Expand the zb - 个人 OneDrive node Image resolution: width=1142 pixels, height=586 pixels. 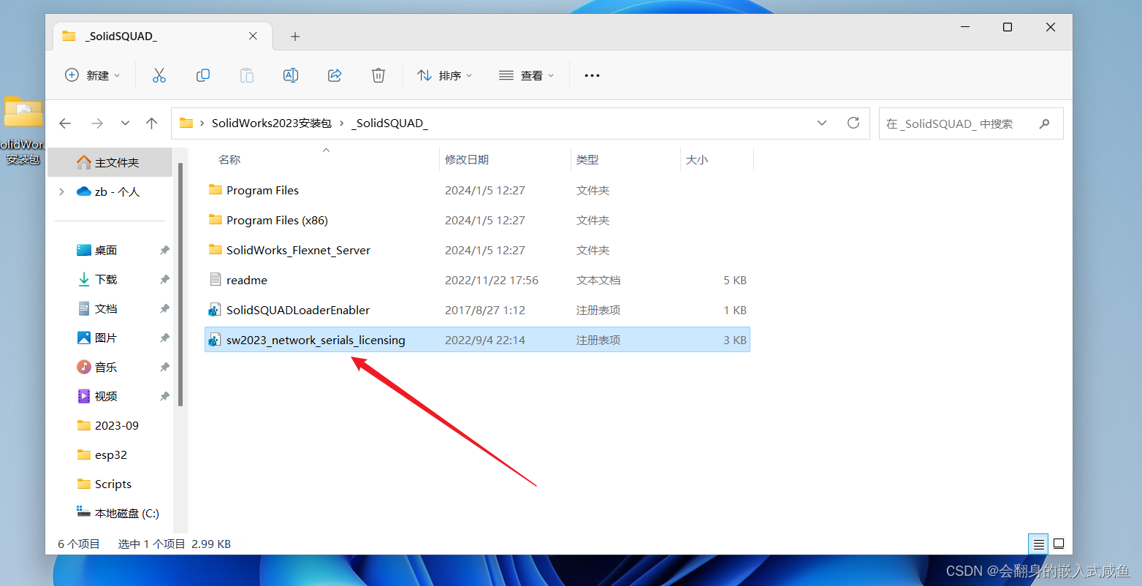[61, 191]
